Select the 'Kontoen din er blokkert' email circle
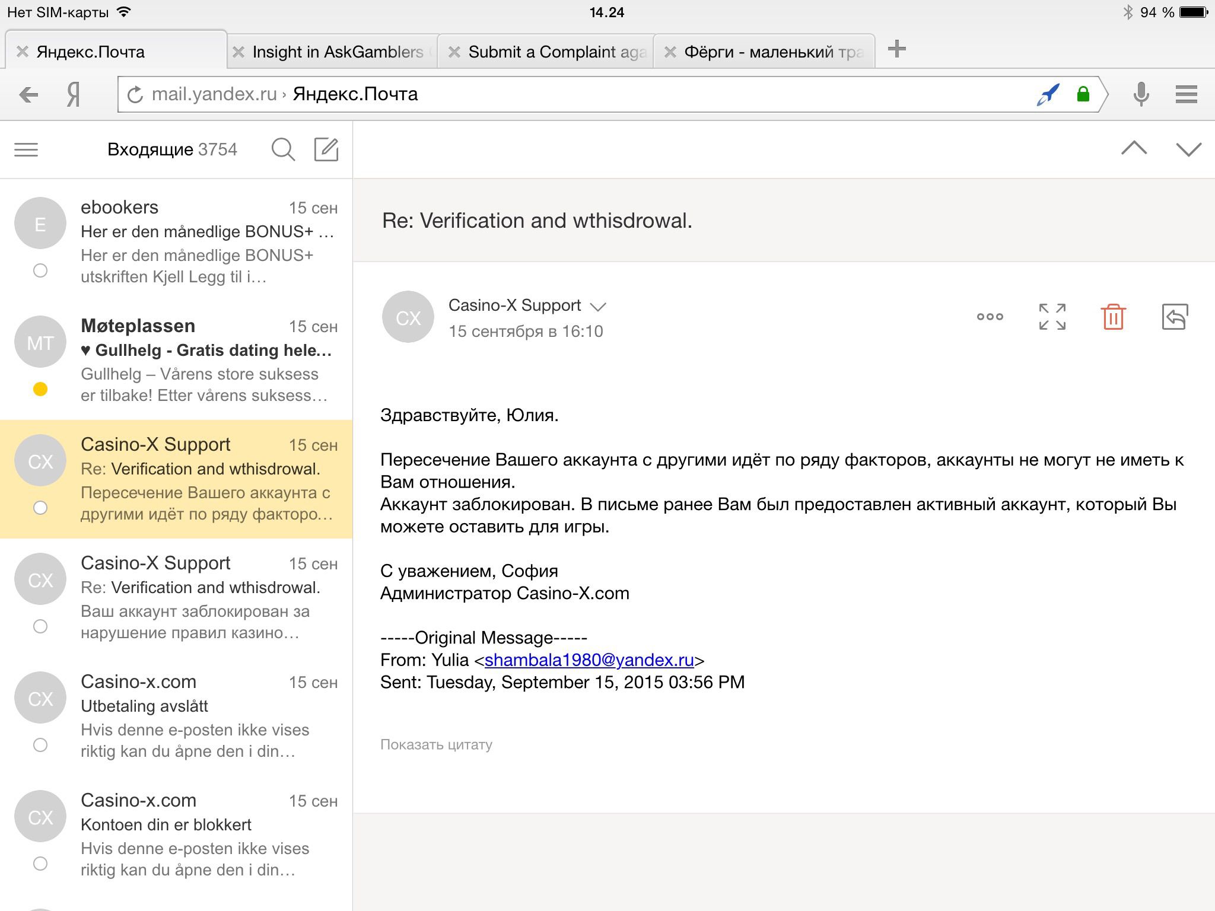This screenshot has height=911, width=1215. coord(40,864)
